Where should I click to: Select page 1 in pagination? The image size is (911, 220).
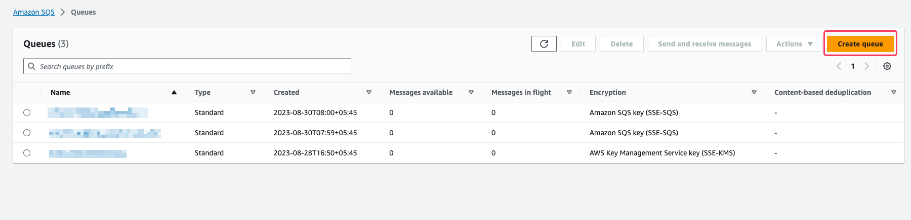point(853,66)
